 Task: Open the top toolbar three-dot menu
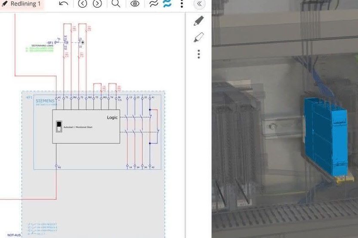[182, 4]
